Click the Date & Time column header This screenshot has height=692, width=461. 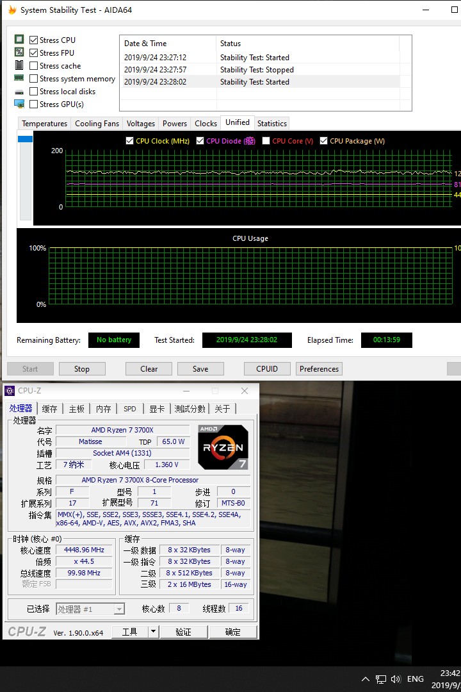168,44
